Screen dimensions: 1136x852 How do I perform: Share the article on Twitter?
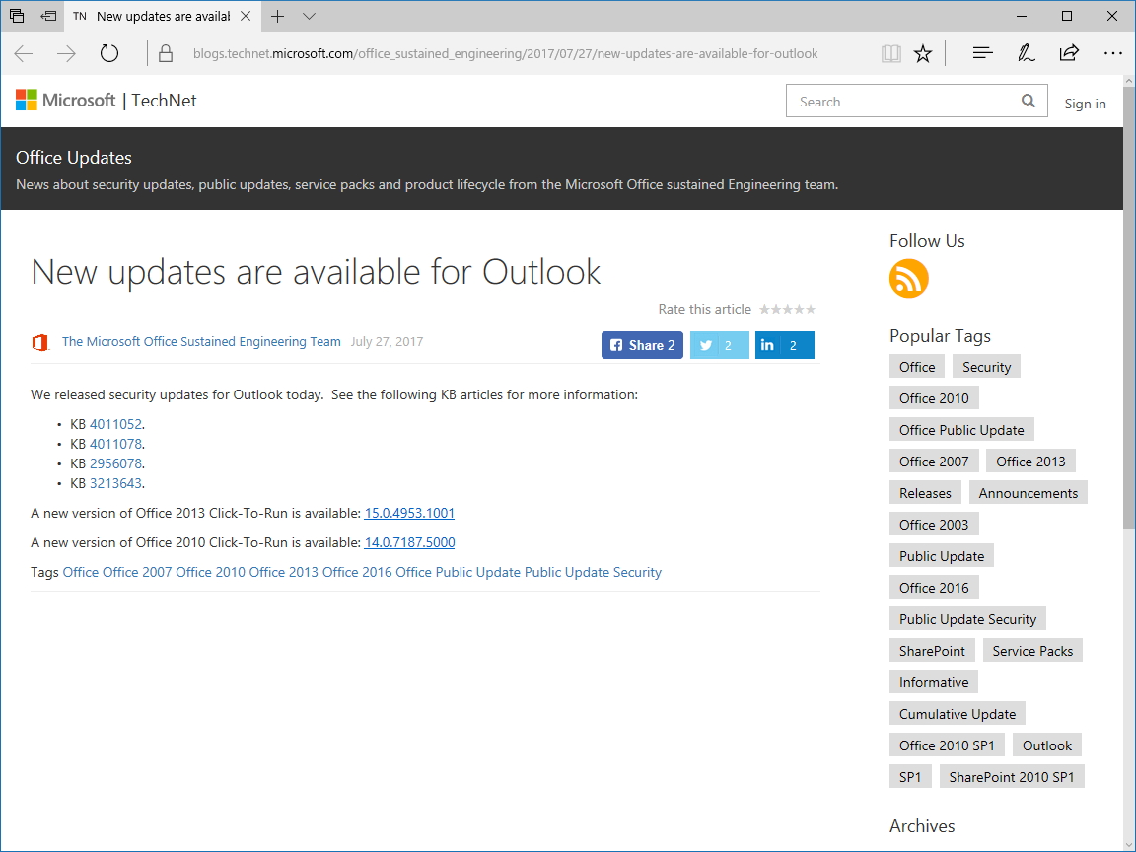[x=719, y=344]
